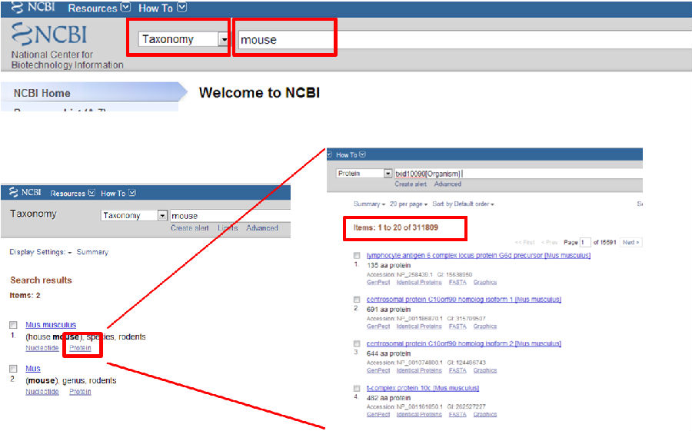The width and height of the screenshot is (692, 431).
Task: Check lymphocyte antigen 6 complex result checkbox
Action: 357,255
